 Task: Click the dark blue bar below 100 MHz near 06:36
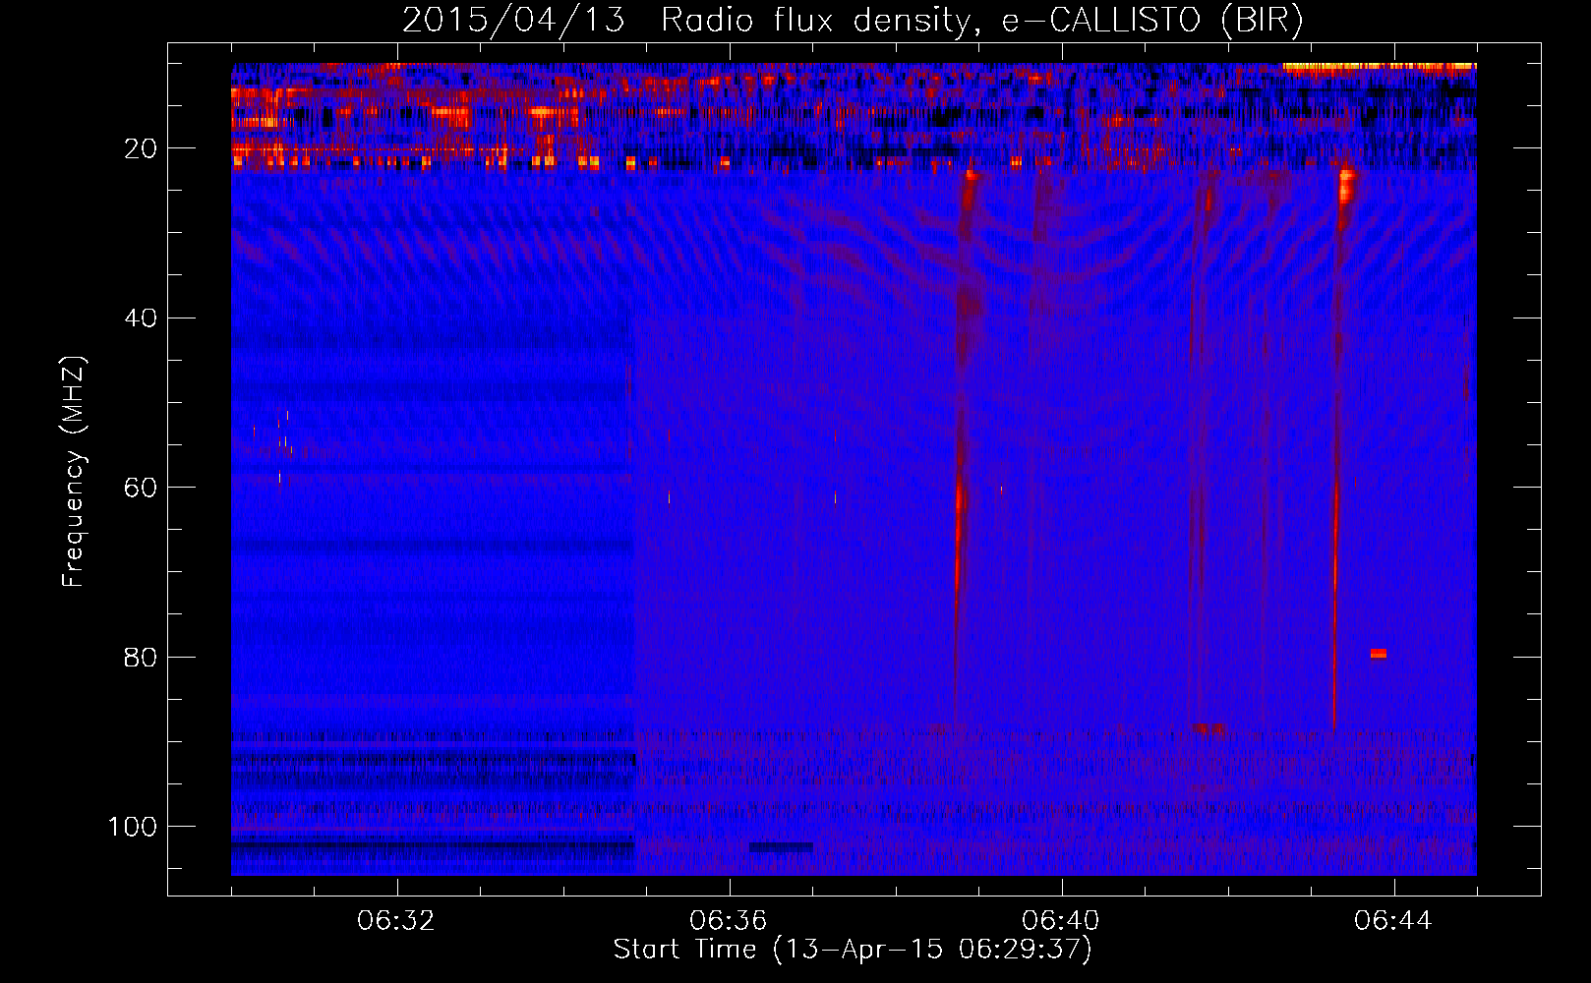[781, 846]
